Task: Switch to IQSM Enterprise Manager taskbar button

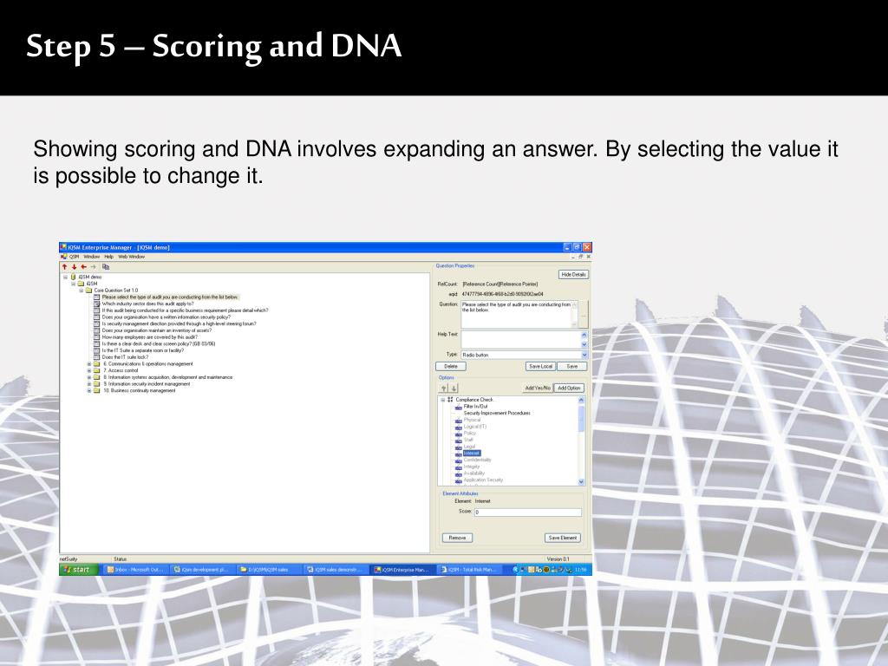Action: [x=402, y=570]
